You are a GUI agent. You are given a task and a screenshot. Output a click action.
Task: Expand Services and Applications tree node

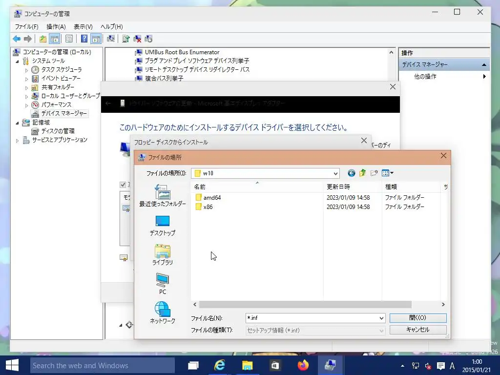17,140
